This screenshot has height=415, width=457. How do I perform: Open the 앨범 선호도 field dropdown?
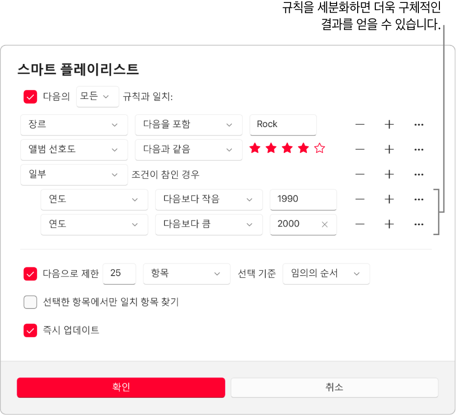click(74, 150)
